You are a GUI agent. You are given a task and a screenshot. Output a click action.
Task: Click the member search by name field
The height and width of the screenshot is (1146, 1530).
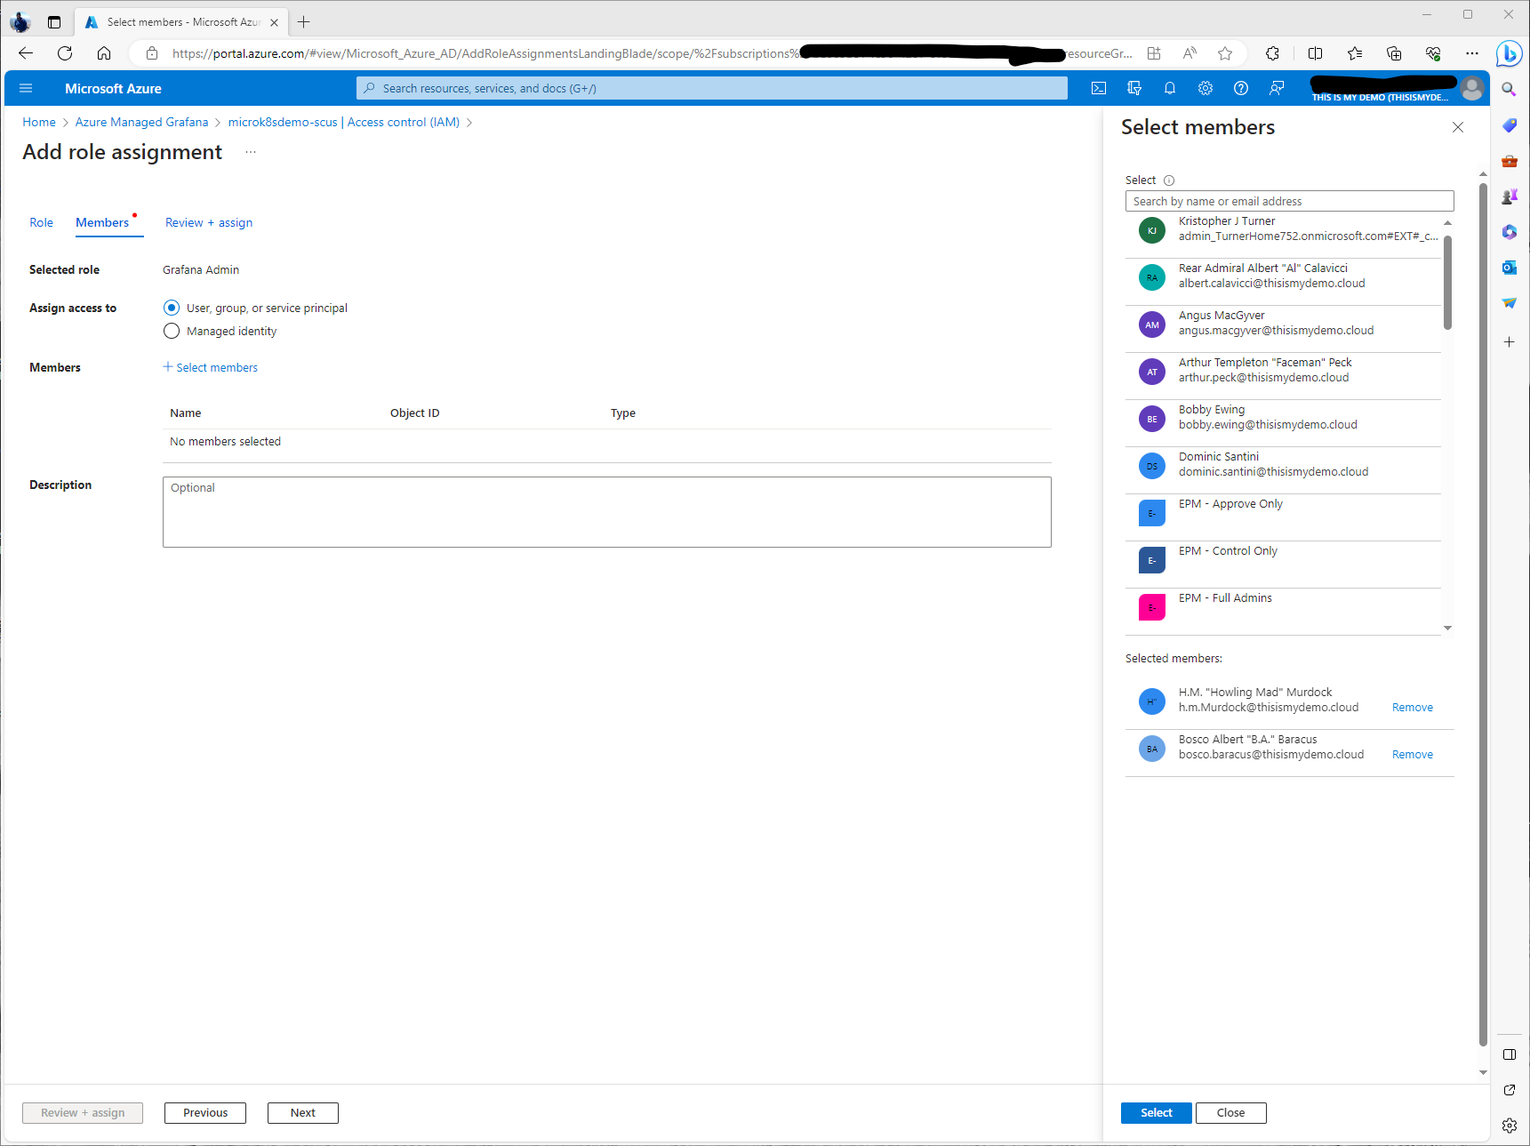tap(1289, 201)
